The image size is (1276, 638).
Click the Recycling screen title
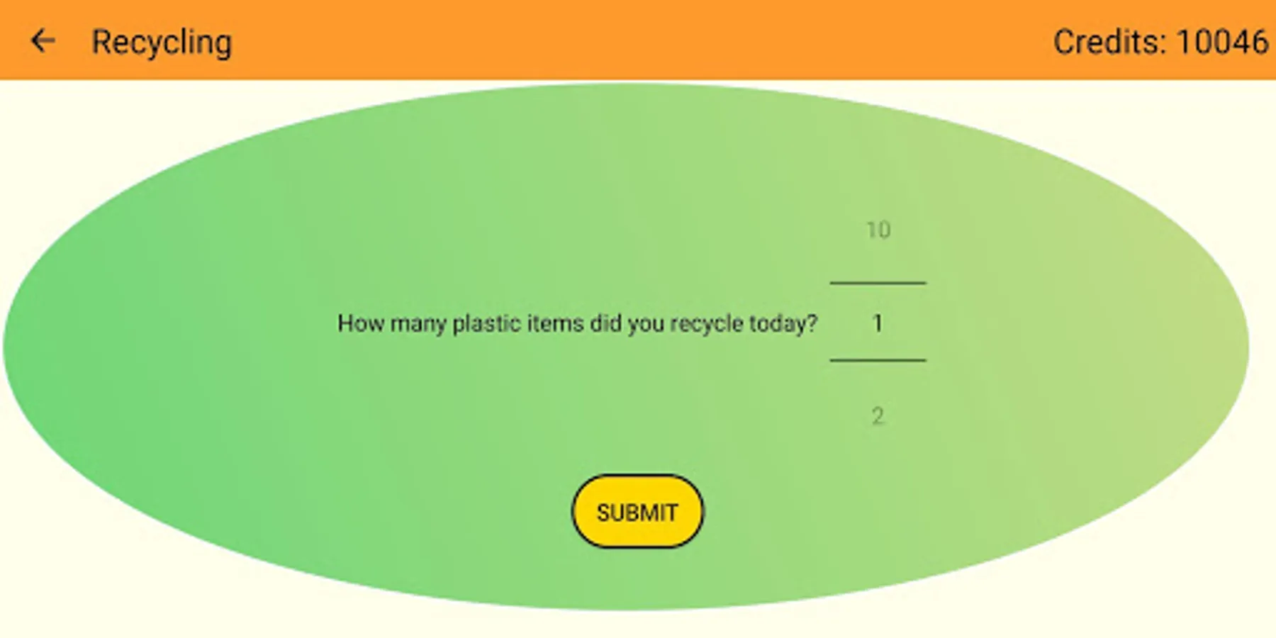pos(162,43)
